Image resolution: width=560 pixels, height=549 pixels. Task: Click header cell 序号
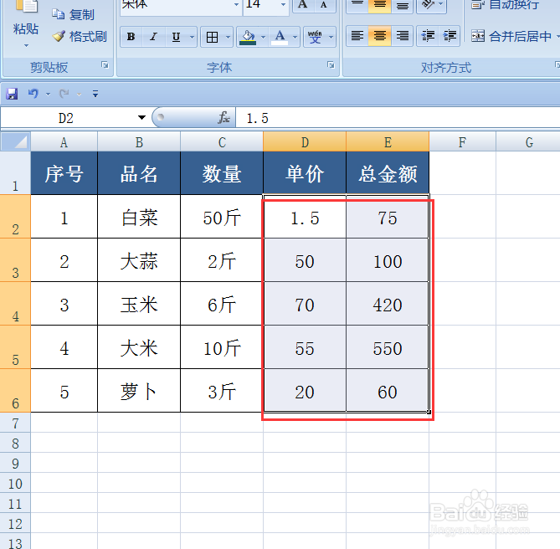tap(64, 173)
